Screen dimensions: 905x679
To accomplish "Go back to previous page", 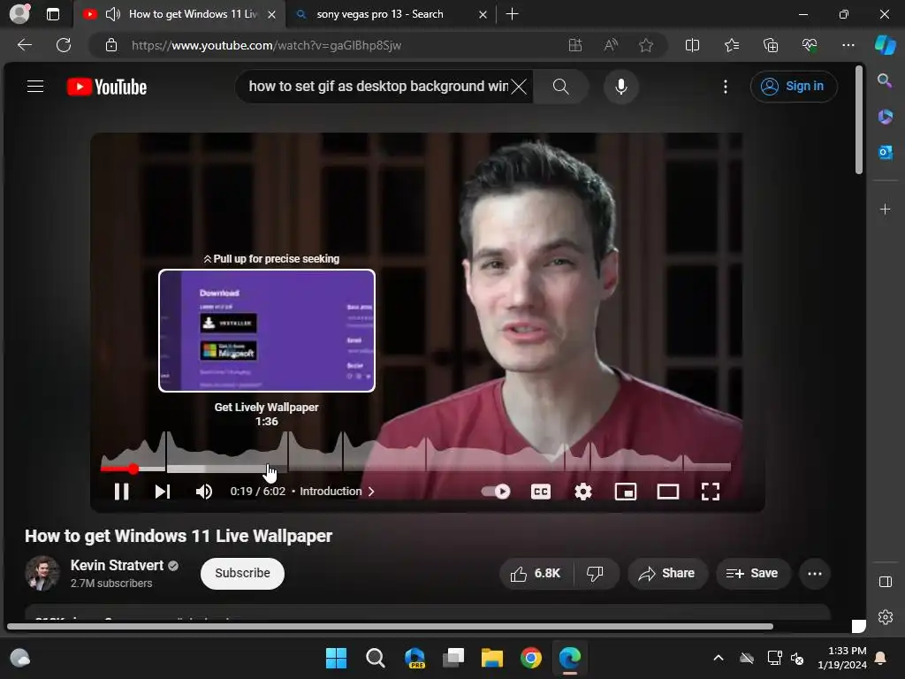I will [x=25, y=45].
